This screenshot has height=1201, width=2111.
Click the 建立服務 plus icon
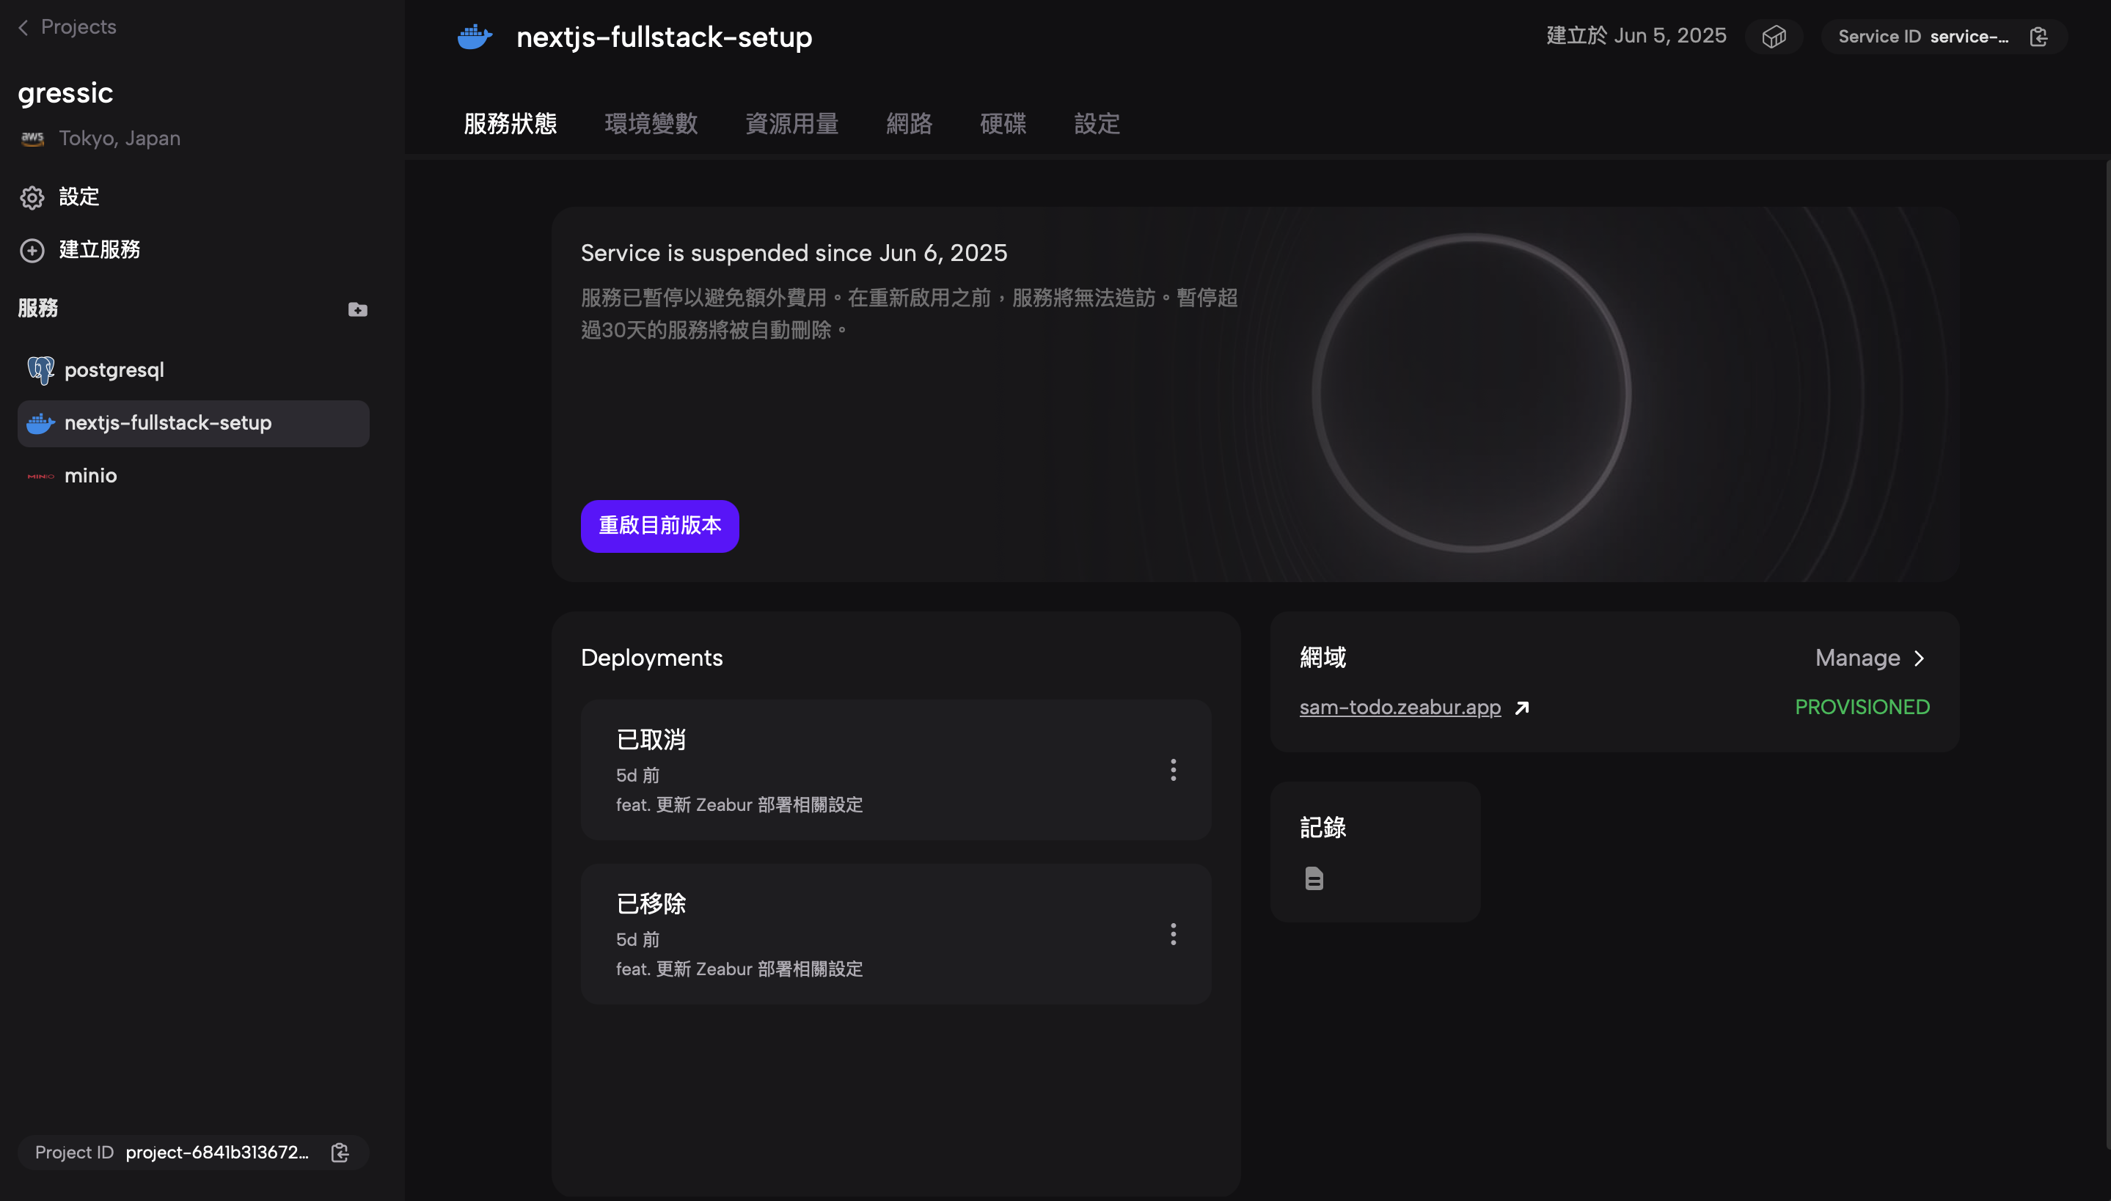tap(32, 250)
